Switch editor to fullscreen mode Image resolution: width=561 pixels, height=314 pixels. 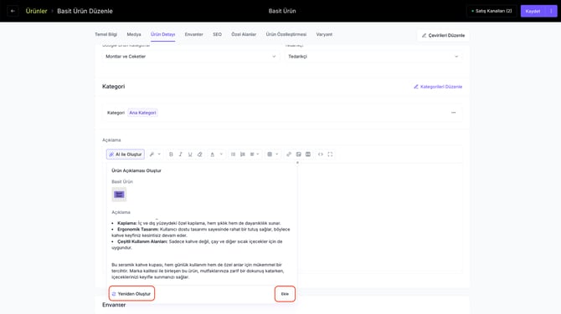[x=330, y=154]
